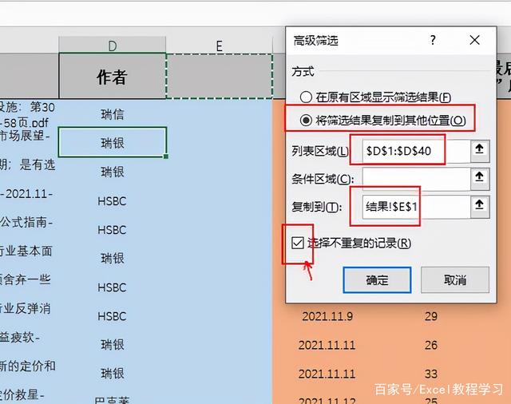Click the cell showing value 26

[x=431, y=345]
